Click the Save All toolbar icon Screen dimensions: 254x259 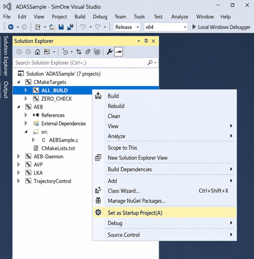pyautogui.click(x=70, y=27)
